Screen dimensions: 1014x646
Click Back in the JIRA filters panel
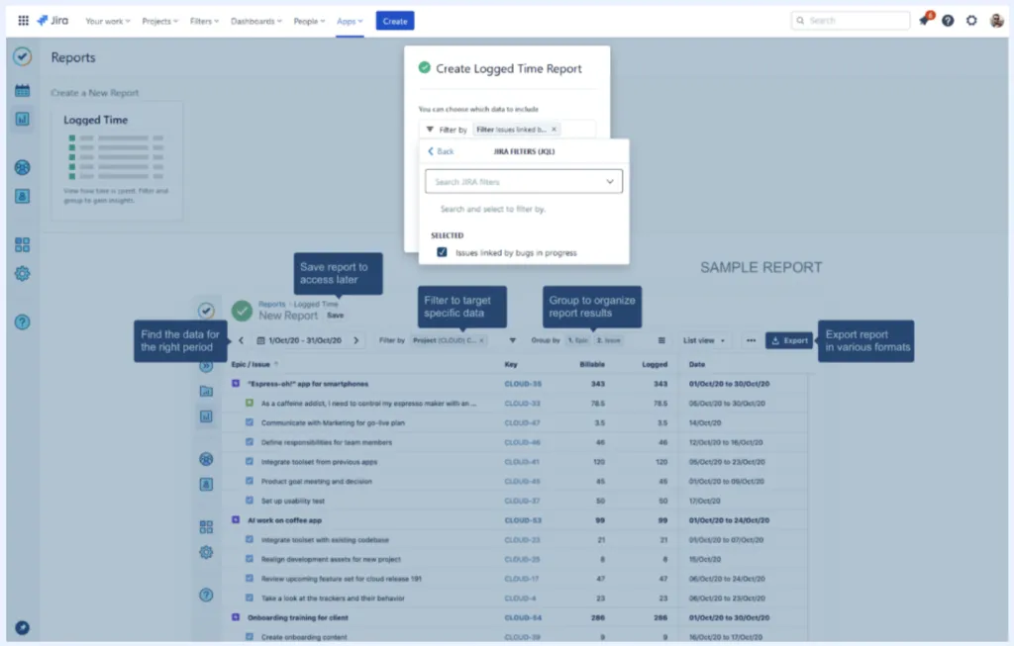tap(441, 151)
